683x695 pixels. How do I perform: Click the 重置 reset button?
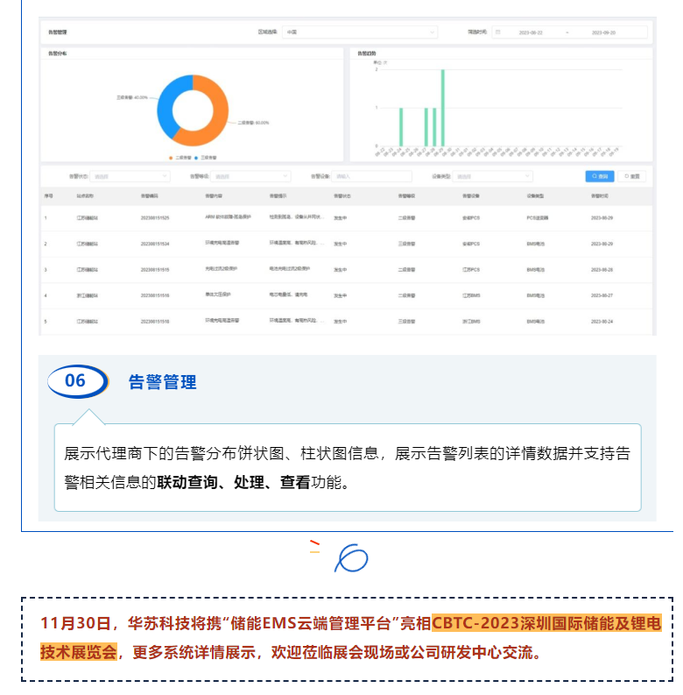(630, 176)
